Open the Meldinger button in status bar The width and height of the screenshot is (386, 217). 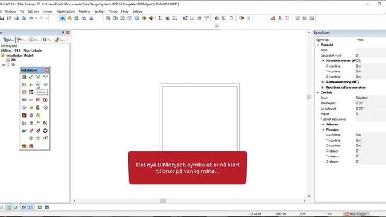point(356,214)
